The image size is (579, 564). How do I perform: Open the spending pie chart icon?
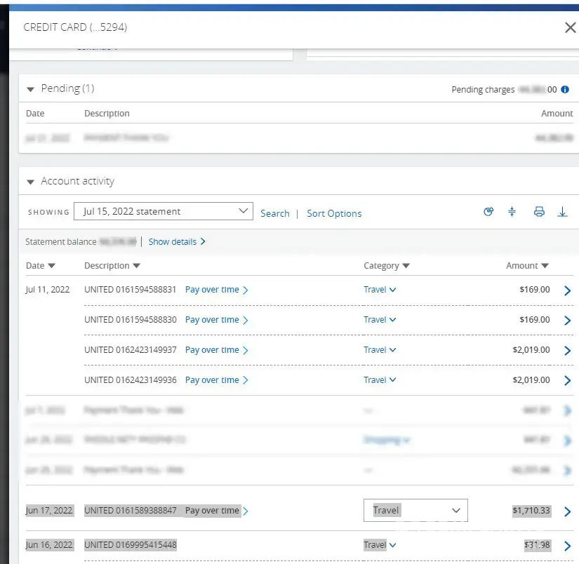point(488,212)
